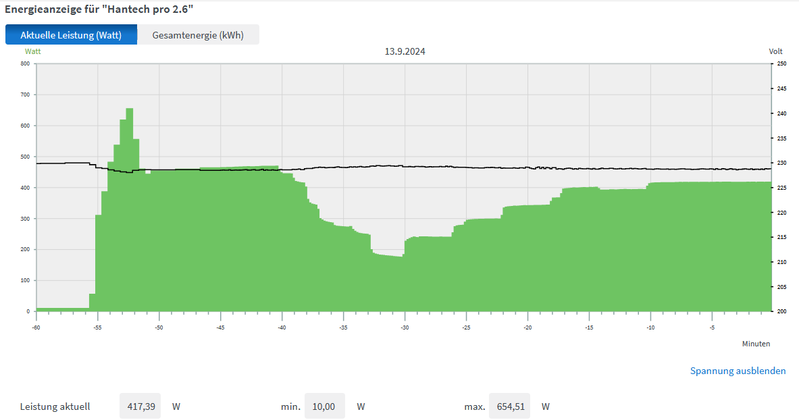Click the -45 minute tick label
799x420 pixels.
(220, 327)
